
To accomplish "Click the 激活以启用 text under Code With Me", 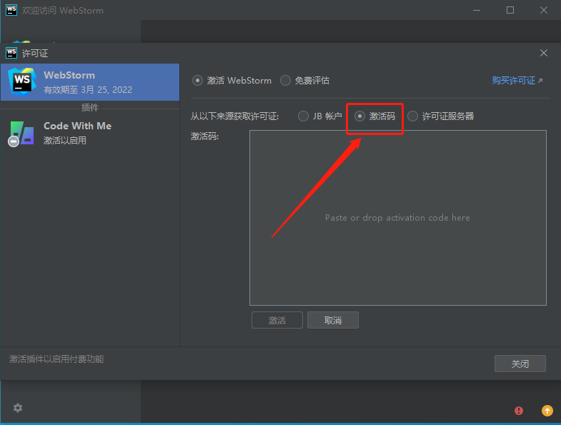I will [x=65, y=140].
